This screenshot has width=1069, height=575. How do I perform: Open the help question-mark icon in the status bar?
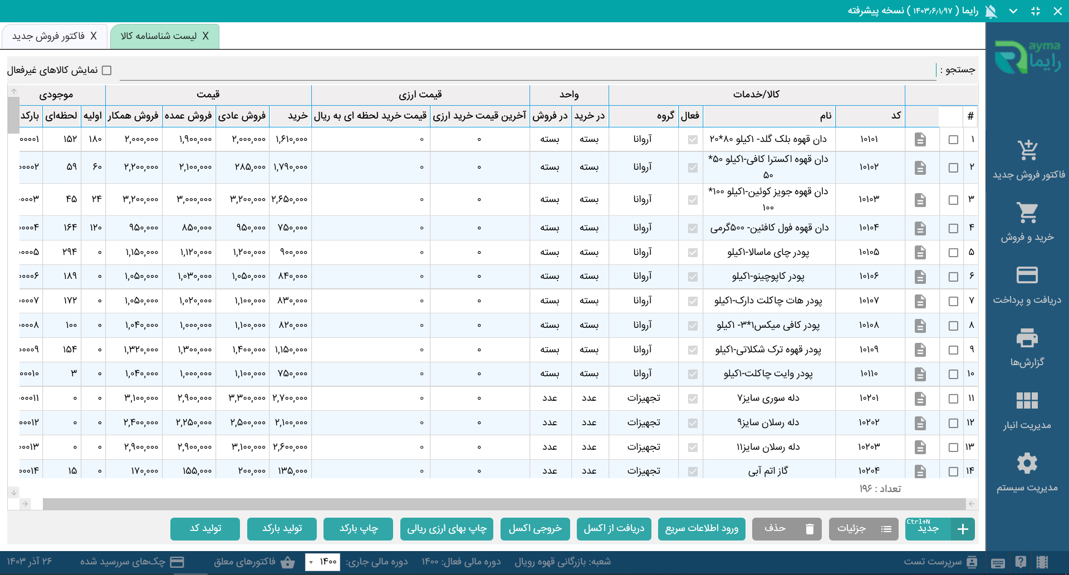[x=1021, y=562]
